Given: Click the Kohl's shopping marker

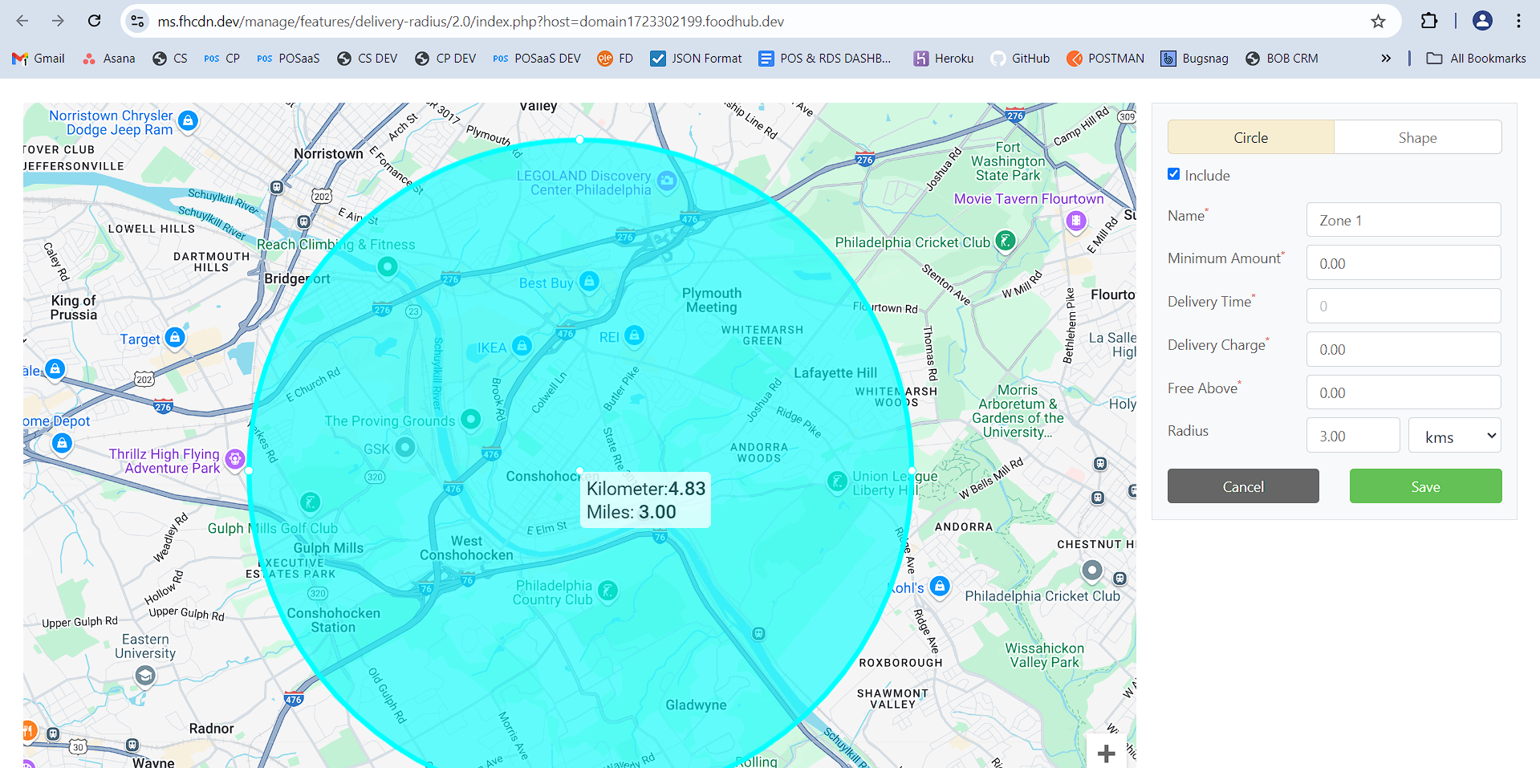Looking at the screenshot, I should pos(940,586).
